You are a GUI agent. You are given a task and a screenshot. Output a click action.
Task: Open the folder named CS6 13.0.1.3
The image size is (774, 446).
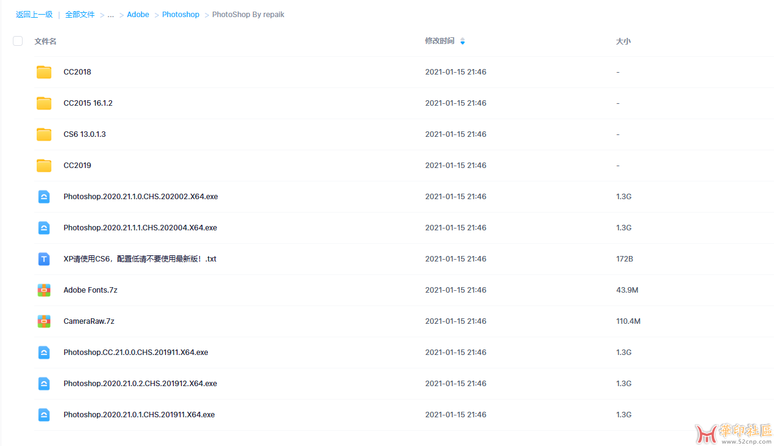84,134
